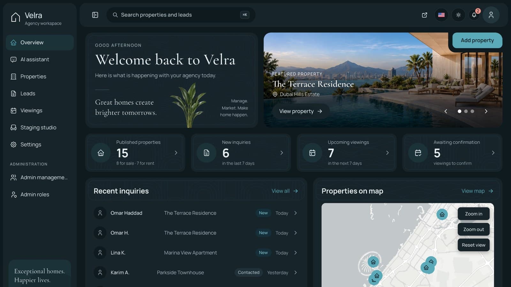
Task: Click the Velra home logo icon
Action: pos(15,17)
